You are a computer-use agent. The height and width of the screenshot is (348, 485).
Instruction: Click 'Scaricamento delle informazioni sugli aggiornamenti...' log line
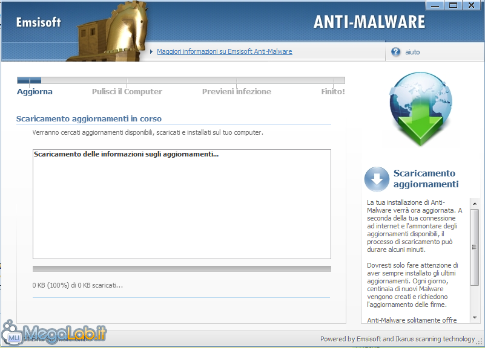pos(126,154)
